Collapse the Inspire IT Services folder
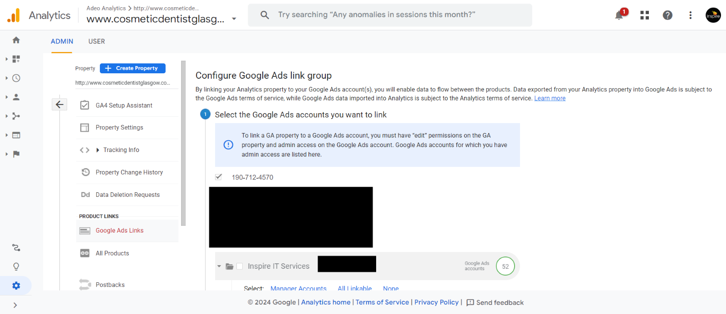This screenshot has width=726, height=314. click(x=219, y=266)
